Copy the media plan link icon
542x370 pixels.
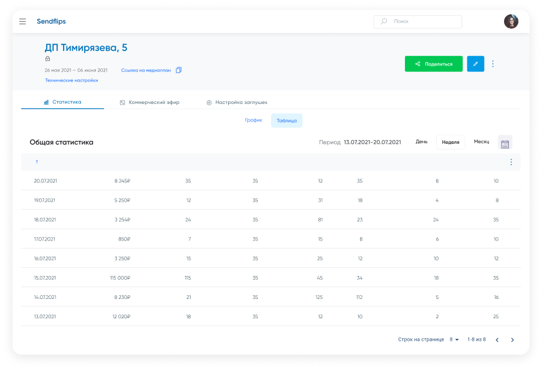click(x=179, y=70)
